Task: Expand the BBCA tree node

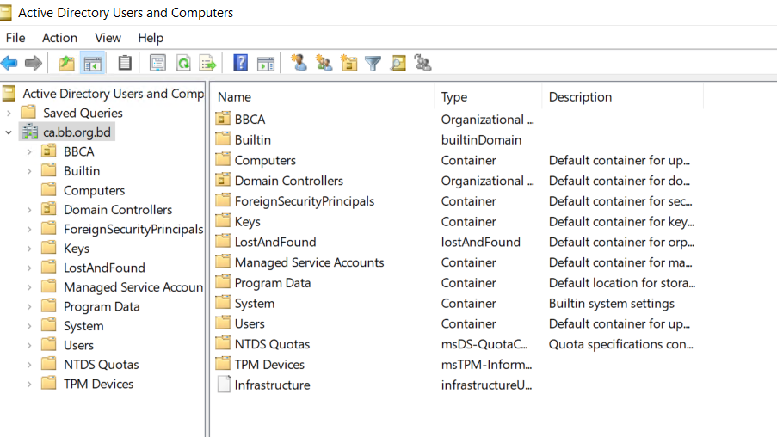Action: [28, 151]
